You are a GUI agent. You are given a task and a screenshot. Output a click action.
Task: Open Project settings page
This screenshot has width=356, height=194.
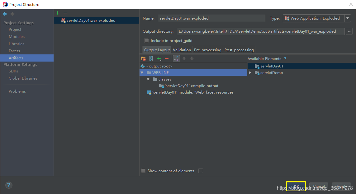pos(15,30)
